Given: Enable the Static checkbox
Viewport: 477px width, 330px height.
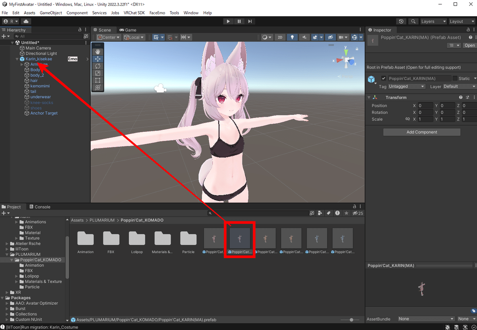Looking at the screenshot, I should click(x=455, y=78).
